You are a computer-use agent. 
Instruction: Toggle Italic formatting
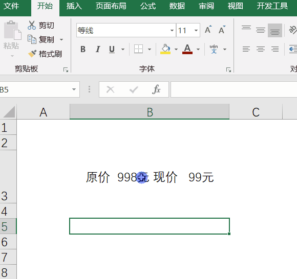(97, 49)
